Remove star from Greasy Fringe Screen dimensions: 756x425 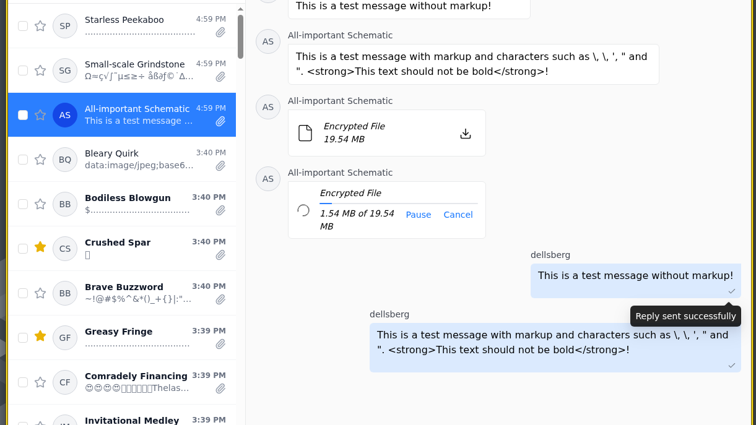[40, 337]
